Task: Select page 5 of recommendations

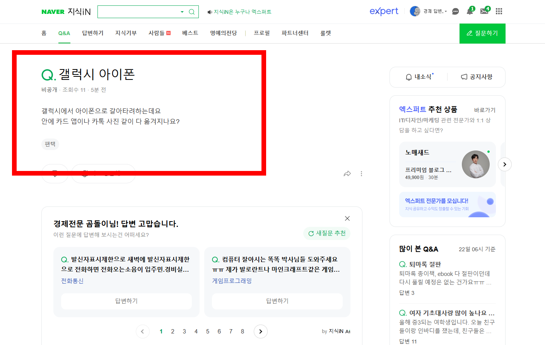Action: point(208,331)
